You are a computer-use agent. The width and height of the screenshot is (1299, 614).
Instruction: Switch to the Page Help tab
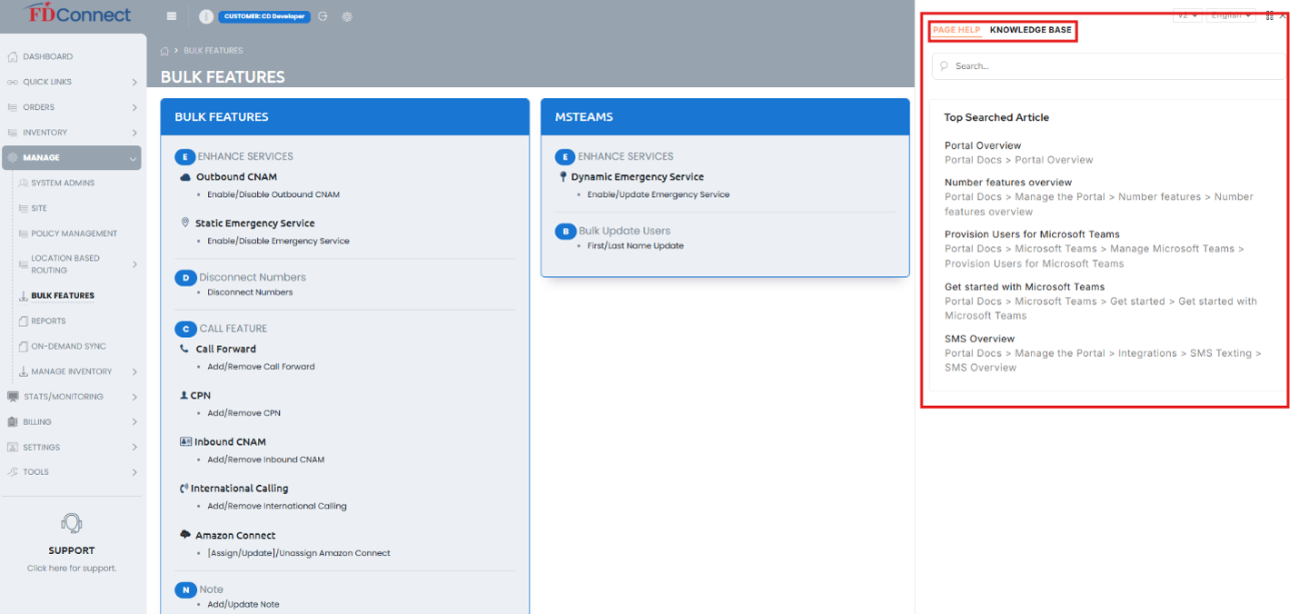[x=957, y=30]
